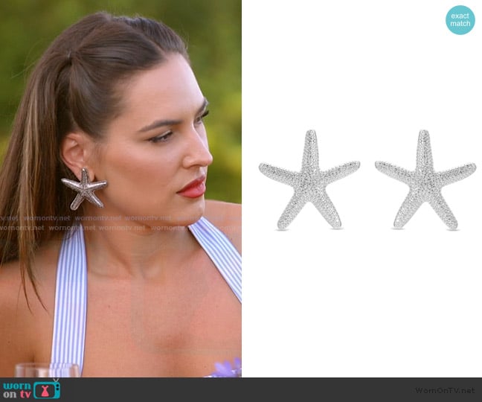The image size is (482, 402).
Task: Open the Worn on TV logo
Action: pyautogui.click(x=32, y=389)
